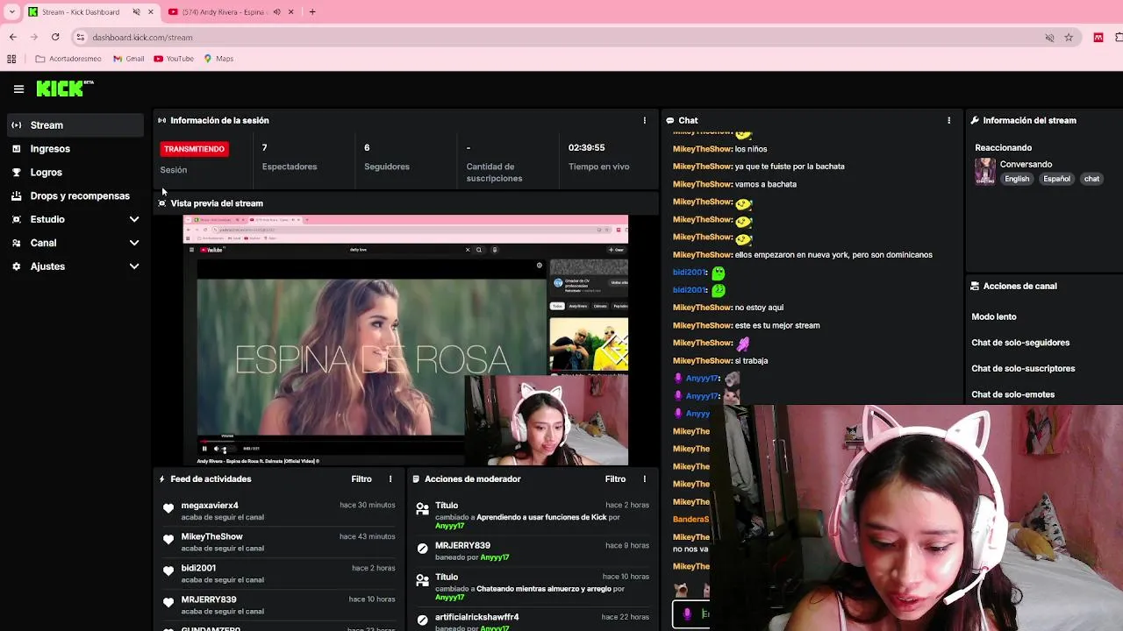Bookmark this page with the star icon

pos(1069,38)
